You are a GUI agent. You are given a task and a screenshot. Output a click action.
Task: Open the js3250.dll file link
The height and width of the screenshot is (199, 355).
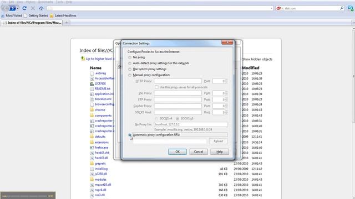pyautogui.click(x=101, y=174)
